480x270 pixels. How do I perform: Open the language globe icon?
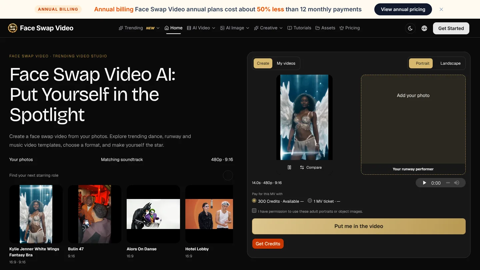click(x=424, y=28)
